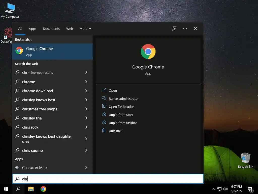Image resolution: width=258 pixels, height=194 pixels.
Task: Choose Open in the Chrome actions
Action: (113, 90)
